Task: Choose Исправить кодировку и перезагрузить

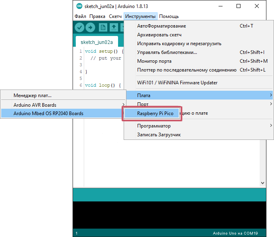Action: pyautogui.click(x=199, y=44)
